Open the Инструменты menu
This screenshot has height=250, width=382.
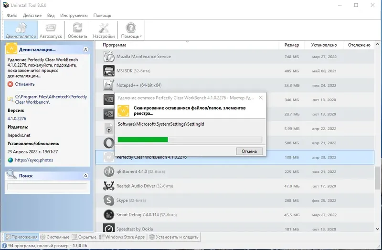coord(74,15)
